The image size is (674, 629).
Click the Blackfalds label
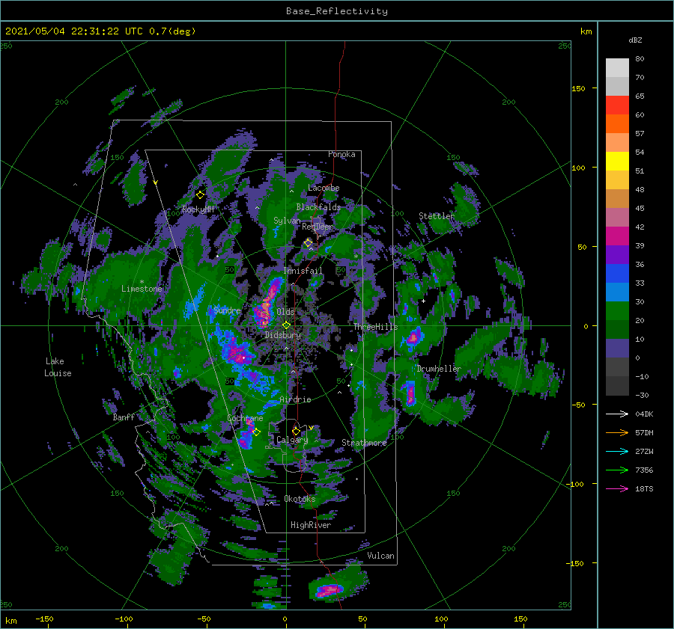318,207
